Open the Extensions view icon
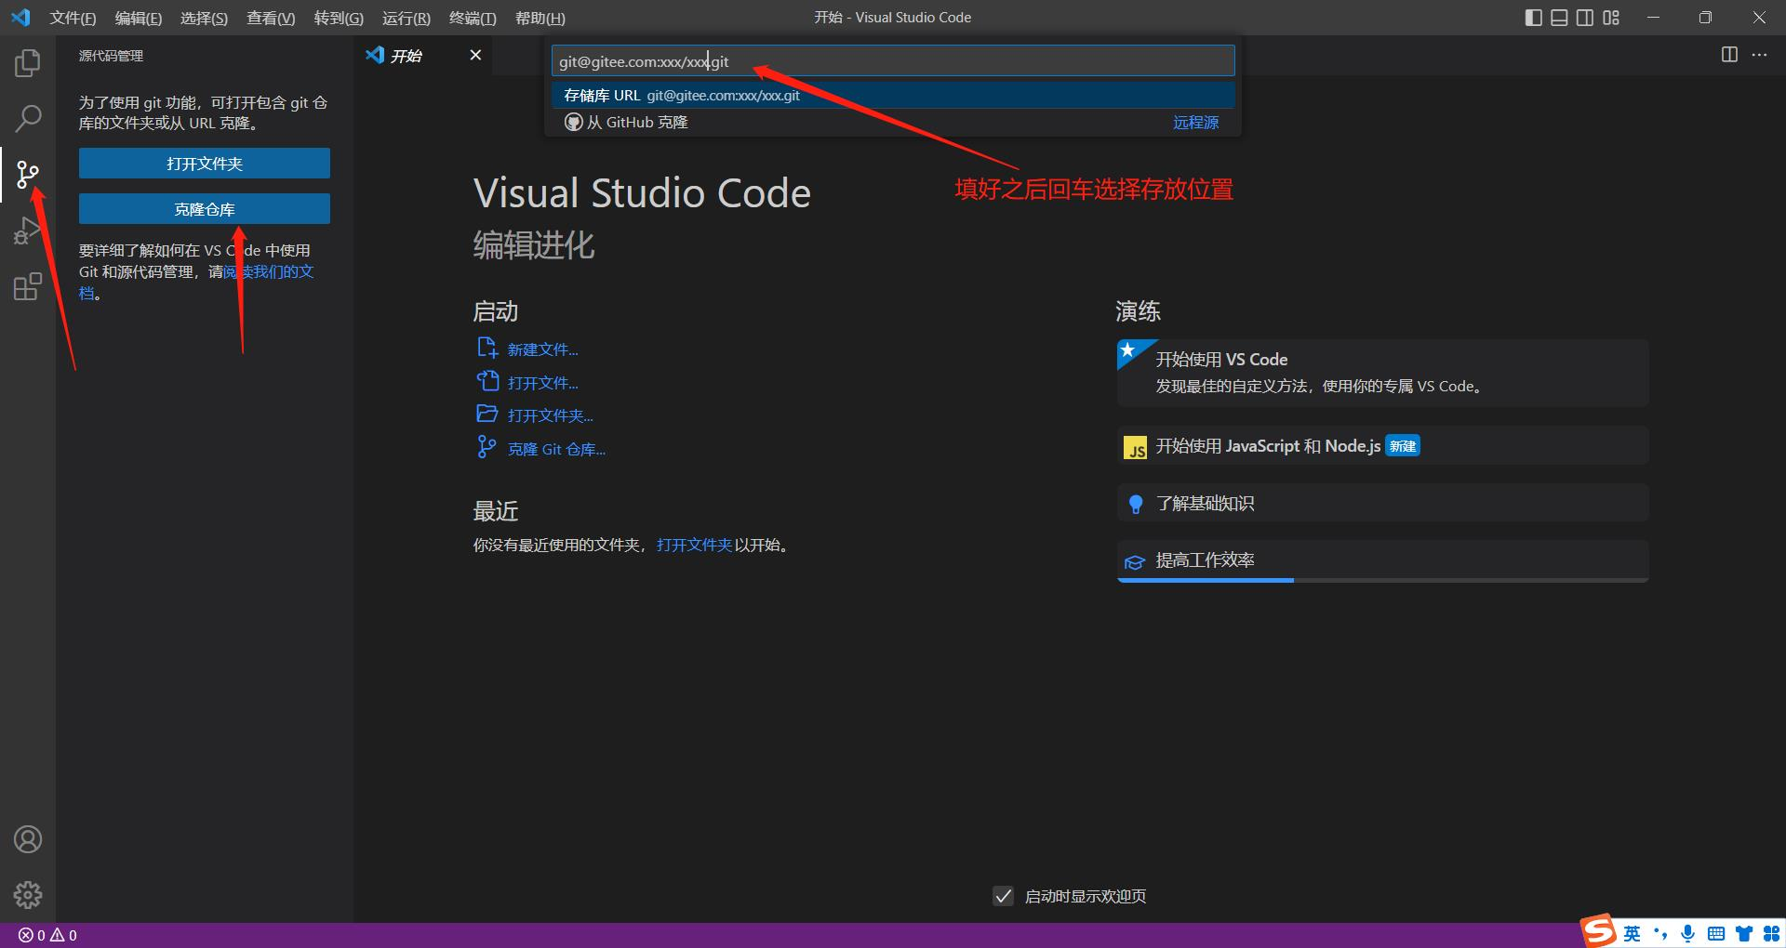This screenshot has height=948, width=1786. coord(28,286)
